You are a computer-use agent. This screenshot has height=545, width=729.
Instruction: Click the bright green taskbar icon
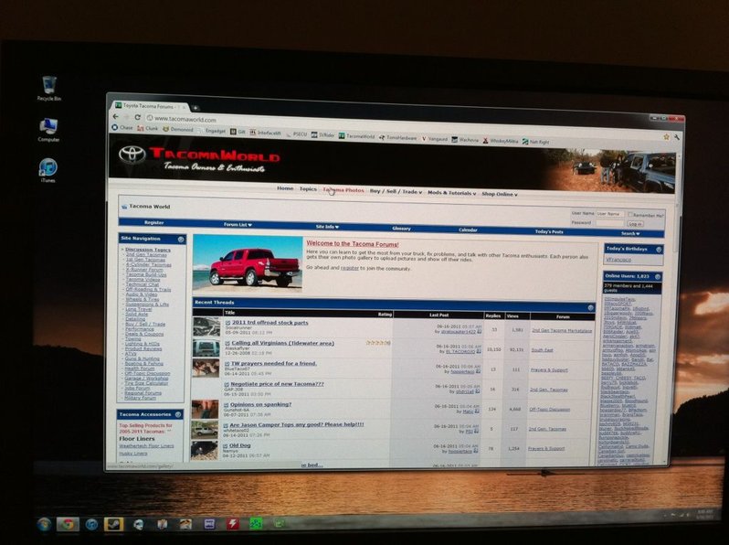[256, 524]
